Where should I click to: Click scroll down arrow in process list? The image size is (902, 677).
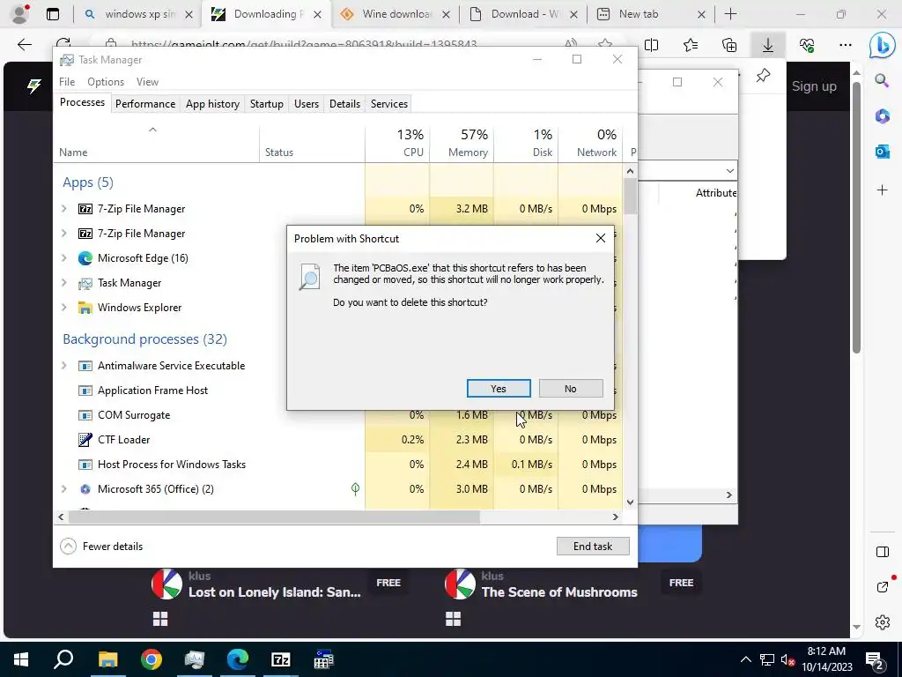tap(630, 502)
